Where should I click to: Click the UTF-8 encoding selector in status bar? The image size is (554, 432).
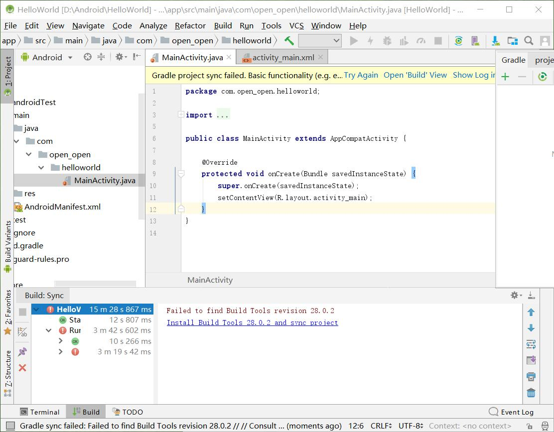click(411, 426)
